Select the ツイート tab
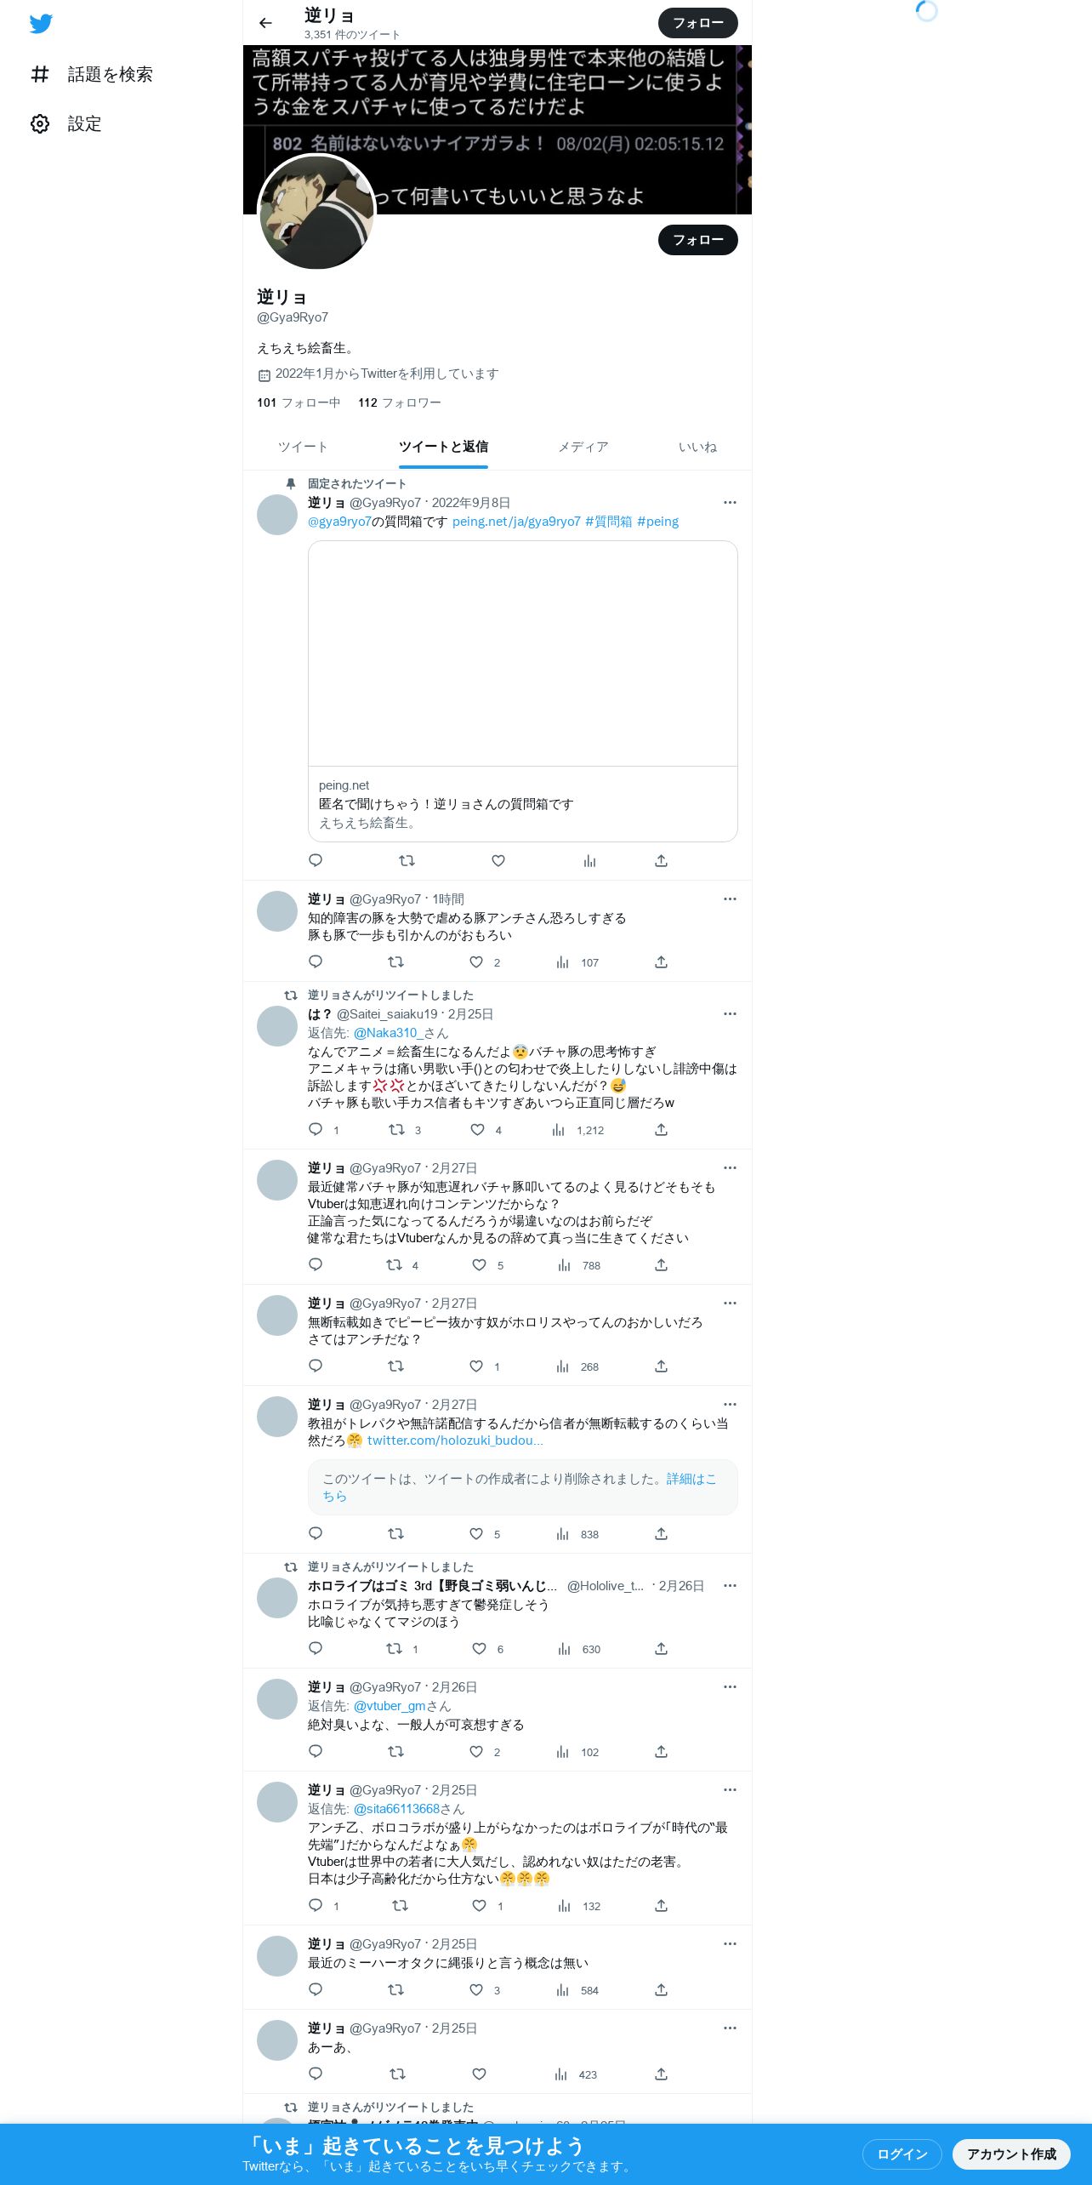The image size is (1092, 2185). point(303,448)
